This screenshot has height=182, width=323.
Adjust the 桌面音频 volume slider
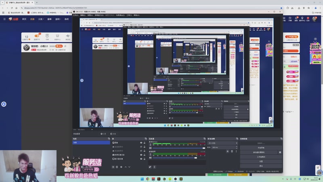point(178,158)
